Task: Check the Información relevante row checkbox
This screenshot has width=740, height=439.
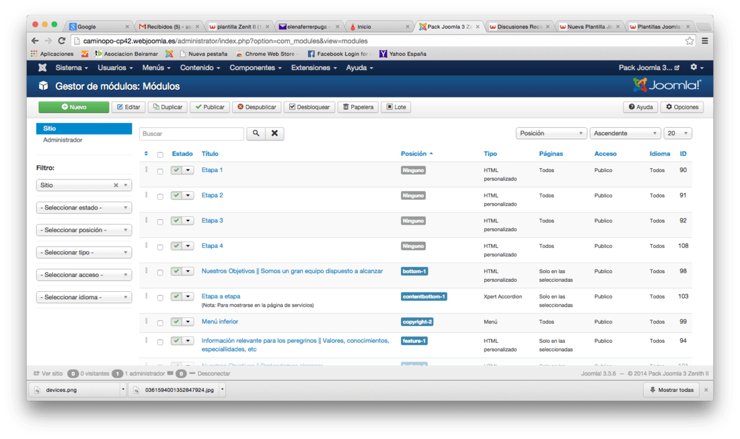Action: pyautogui.click(x=160, y=342)
